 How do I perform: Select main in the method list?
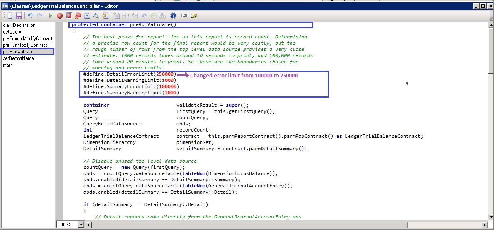click(x=7, y=65)
